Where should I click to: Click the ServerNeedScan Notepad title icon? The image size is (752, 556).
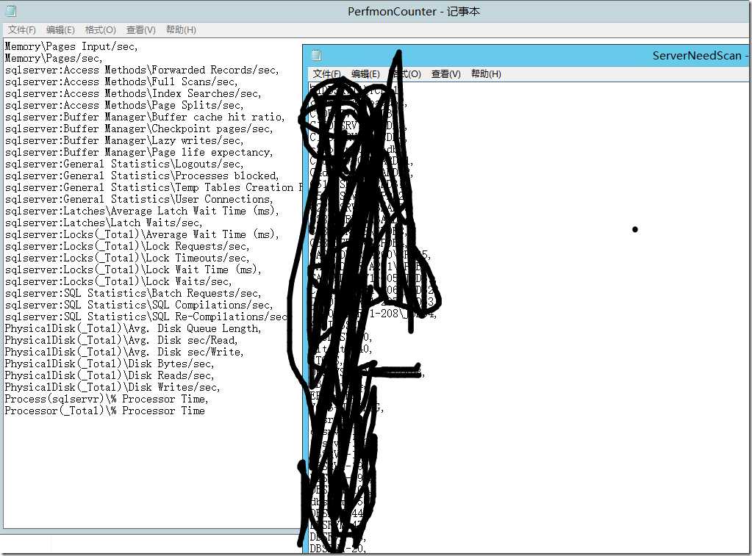(x=316, y=56)
